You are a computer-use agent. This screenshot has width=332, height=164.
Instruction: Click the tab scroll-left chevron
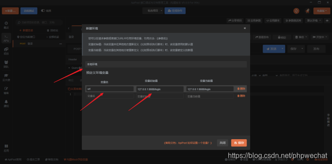69,28
